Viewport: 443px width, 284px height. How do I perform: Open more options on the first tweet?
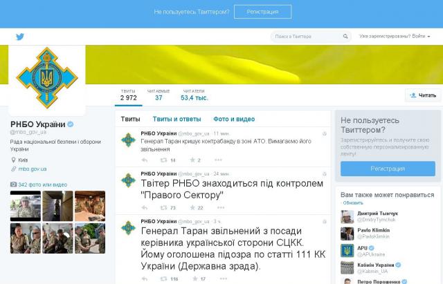click(x=325, y=133)
